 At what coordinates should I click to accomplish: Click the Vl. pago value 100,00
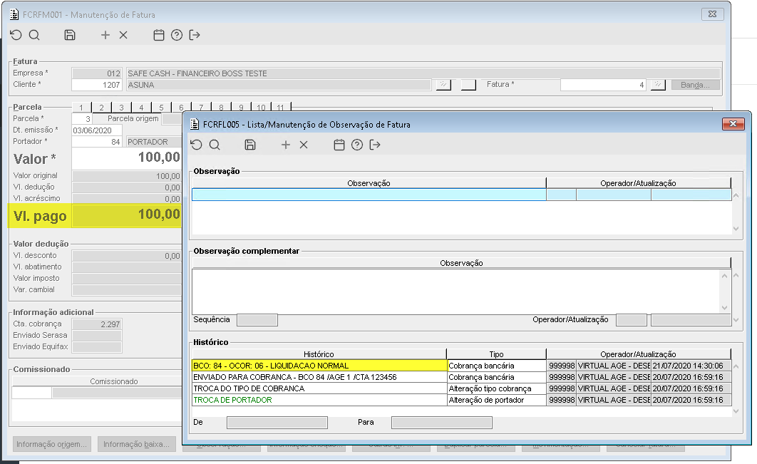tap(126, 215)
